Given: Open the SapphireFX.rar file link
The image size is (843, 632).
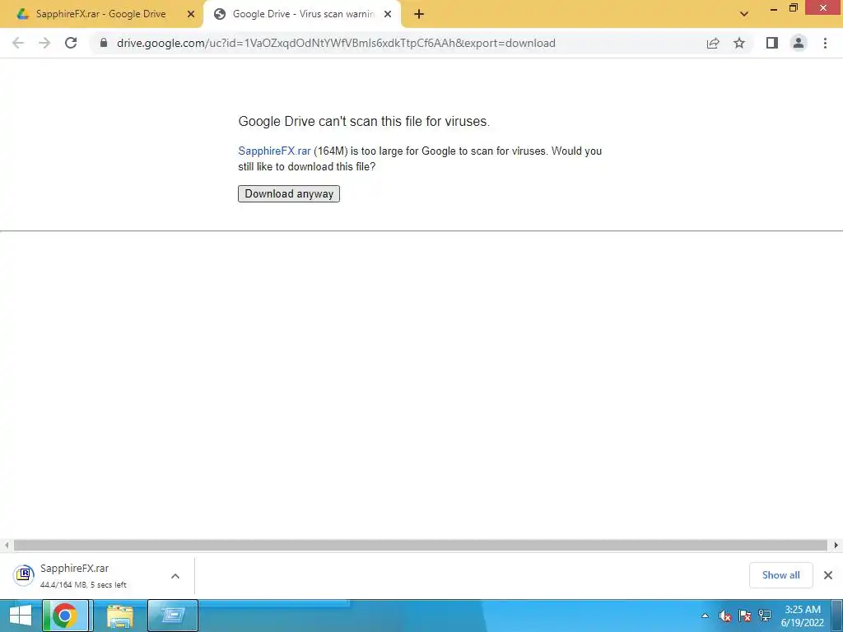Looking at the screenshot, I should point(274,151).
